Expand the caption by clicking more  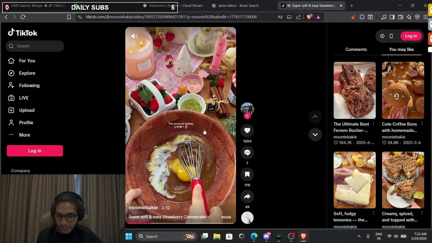point(226,217)
